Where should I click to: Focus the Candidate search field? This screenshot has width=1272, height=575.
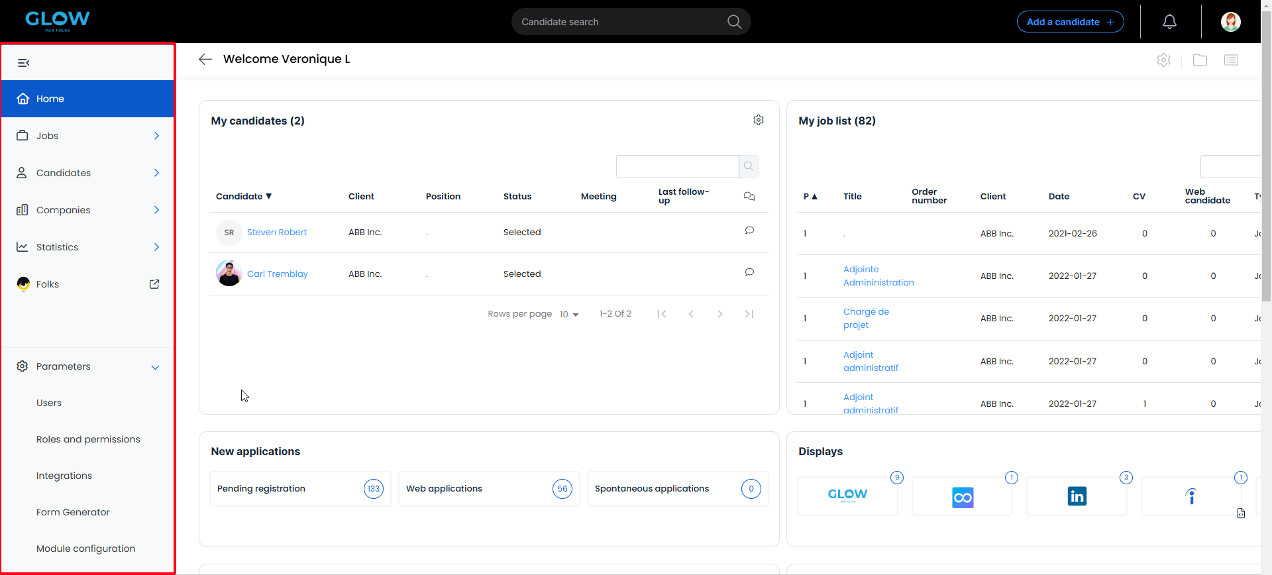[x=619, y=22]
